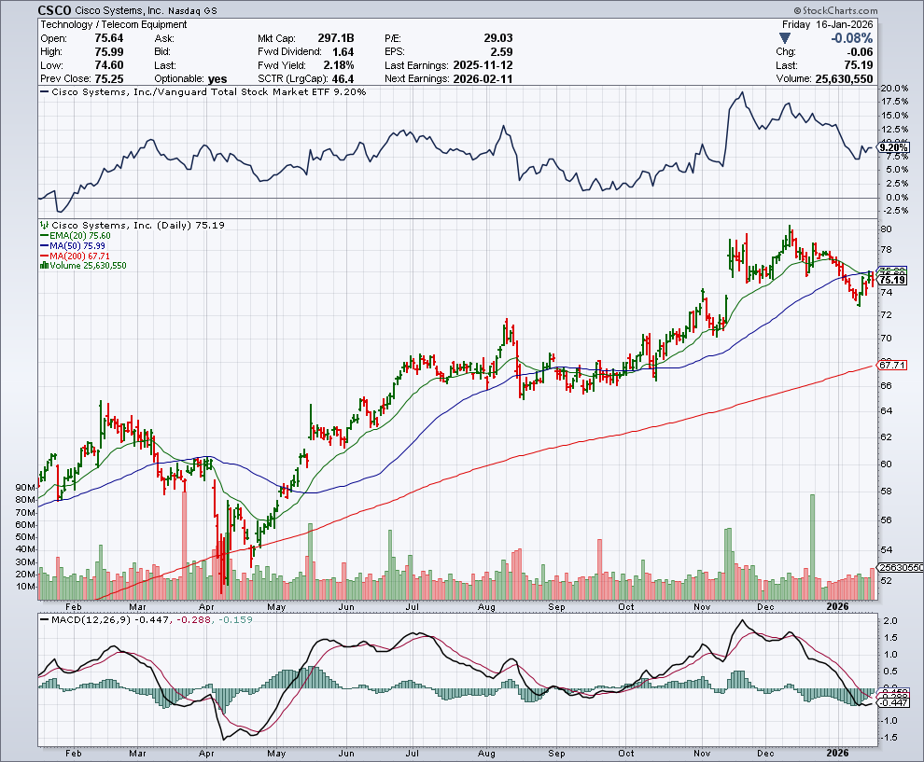Click the red MA(200) legend line swatch
The image size is (924, 762).
point(44,256)
